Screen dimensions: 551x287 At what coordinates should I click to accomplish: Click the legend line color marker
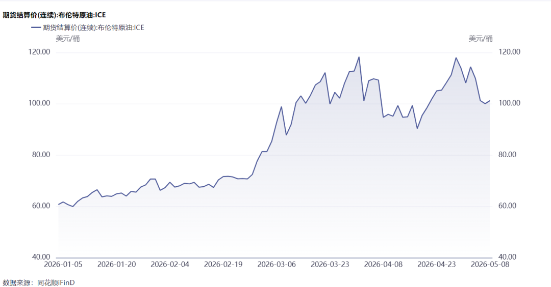point(36,27)
